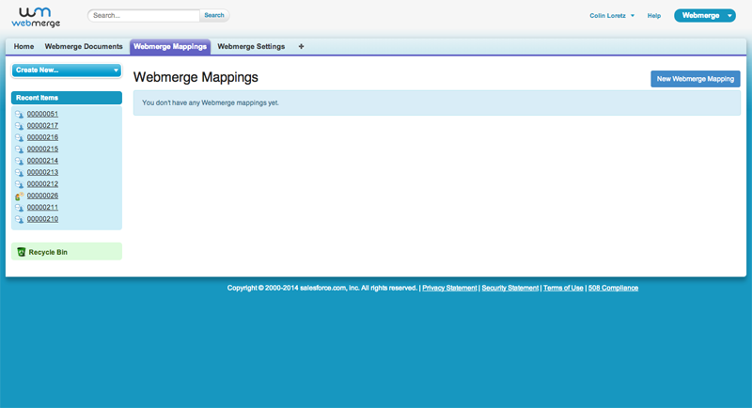Open the Privacy Statement link
Image resolution: width=752 pixels, height=408 pixels.
pos(449,289)
